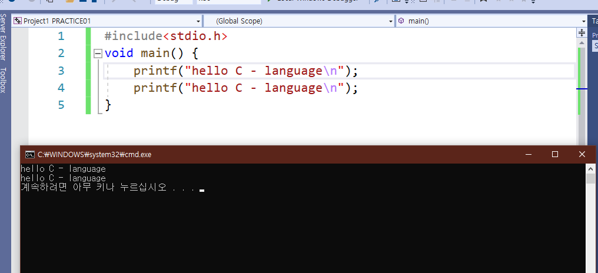This screenshot has height=273, width=598.
Task: Click the cube icon beside main()
Action: [x=401, y=21]
